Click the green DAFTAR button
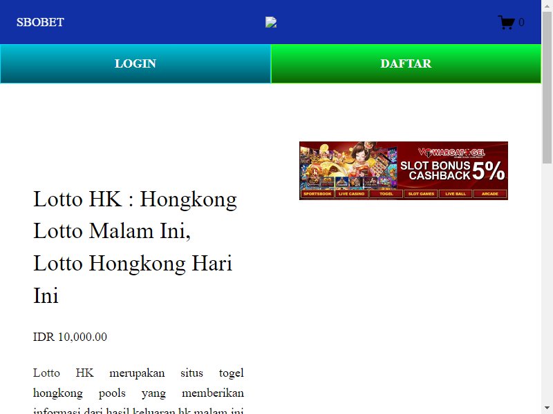This screenshot has height=414, width=553. [406, 63]
